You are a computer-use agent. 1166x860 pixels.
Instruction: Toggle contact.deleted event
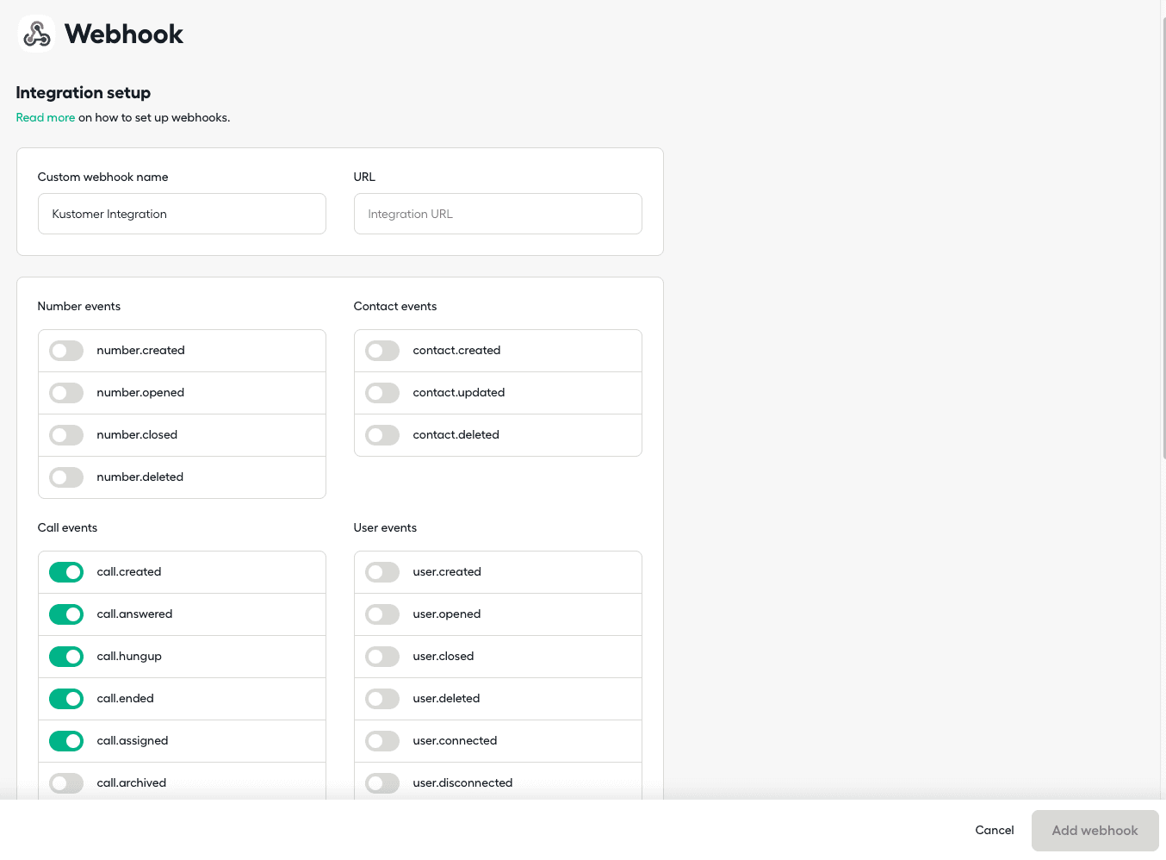click(382, 435)
